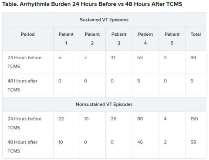
Task: Click the table title heading text
Action: (x=92, y=4)
